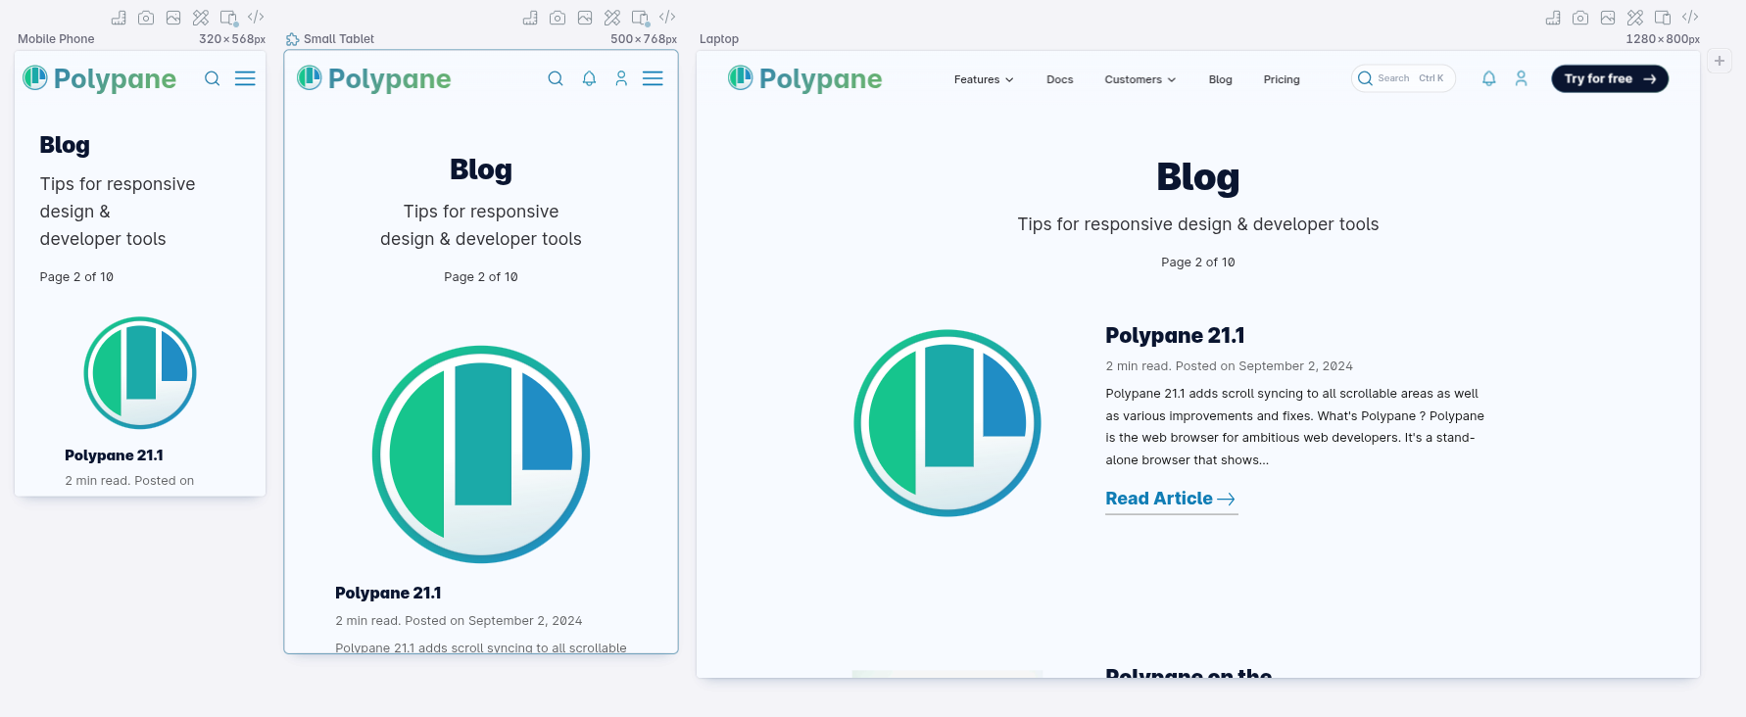Click the Polypane logo in Small Tablet pane

(x=374, y=78)
